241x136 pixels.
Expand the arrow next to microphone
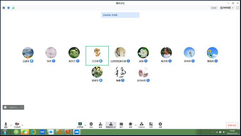(11, 125)
